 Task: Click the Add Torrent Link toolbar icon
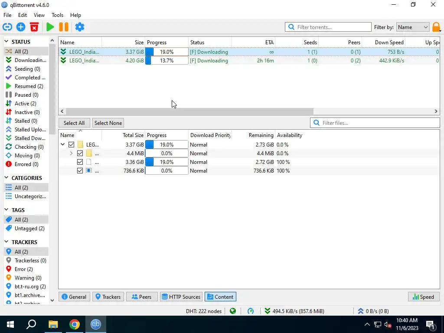[x=7, y=27]
